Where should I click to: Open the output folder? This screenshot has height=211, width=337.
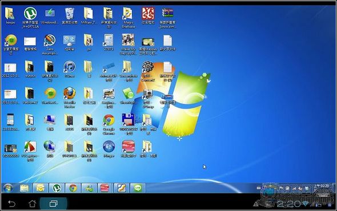30,67
